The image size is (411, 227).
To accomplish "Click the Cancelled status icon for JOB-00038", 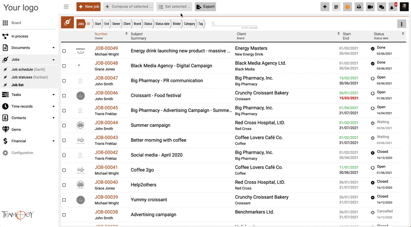I will point(372,212).
